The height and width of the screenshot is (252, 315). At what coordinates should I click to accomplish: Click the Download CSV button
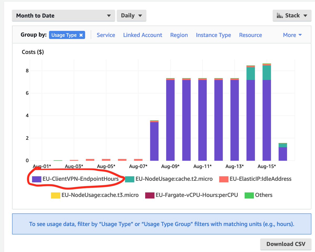(286, 244)
